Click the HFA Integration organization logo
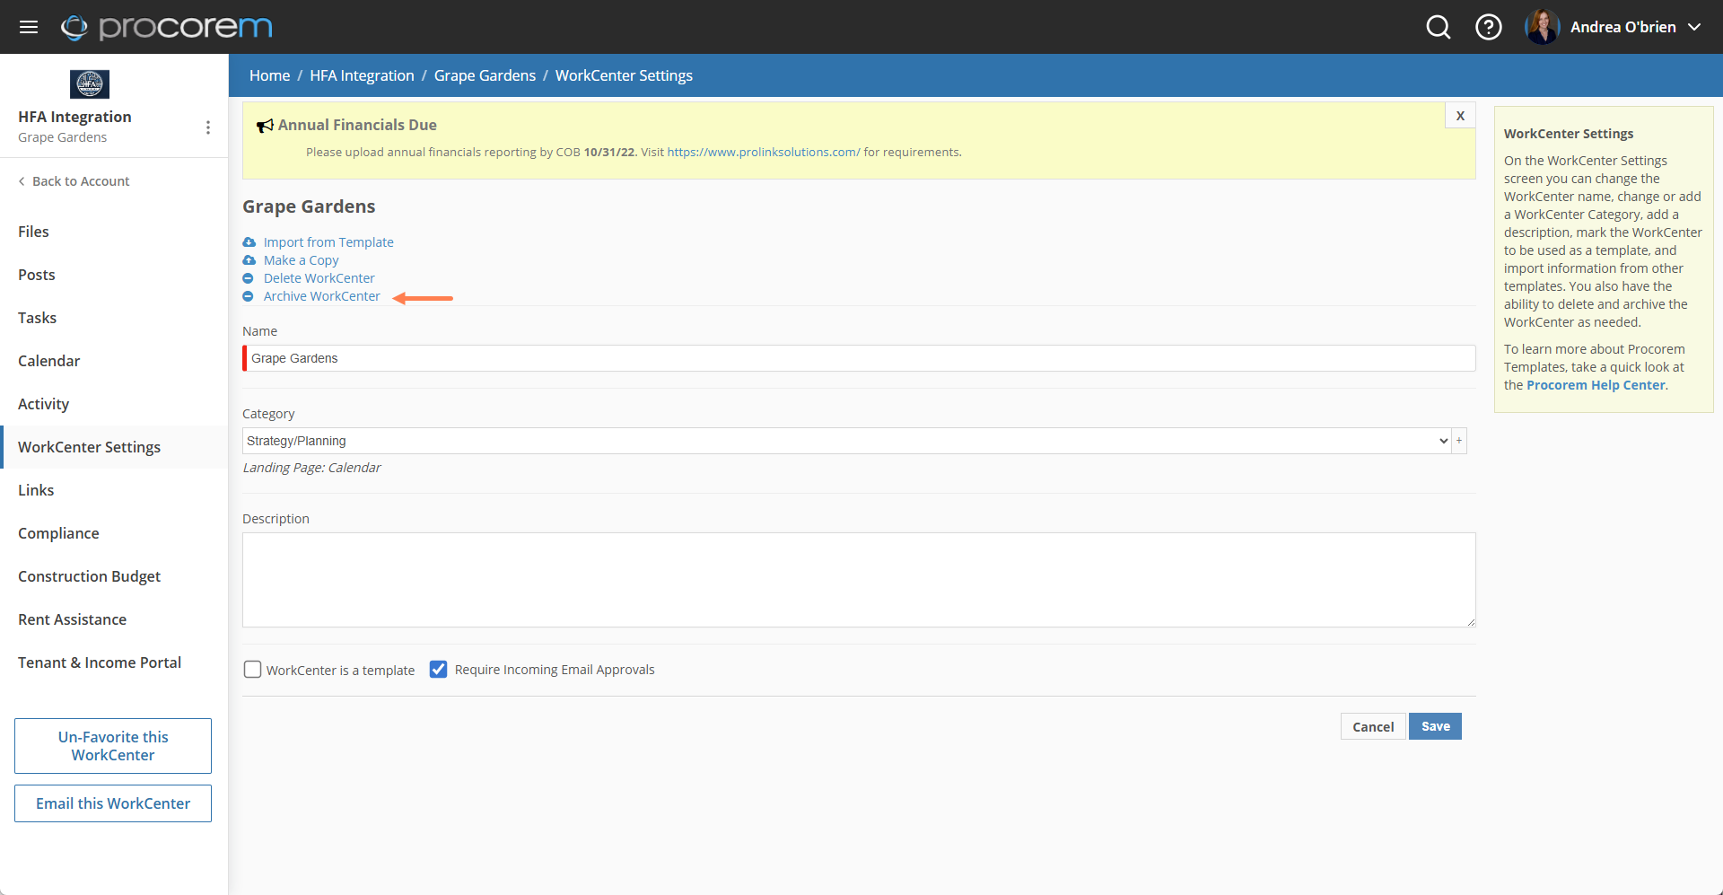 click(90, 84)
